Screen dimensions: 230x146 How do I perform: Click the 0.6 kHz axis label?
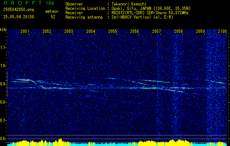(x=3, y=139)
